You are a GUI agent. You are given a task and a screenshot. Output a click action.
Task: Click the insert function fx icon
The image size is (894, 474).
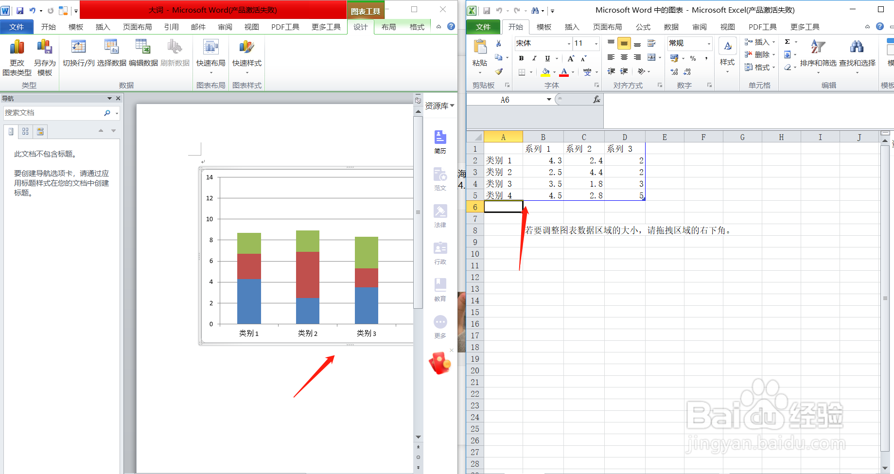pyautogui.click(x=596, y=100)
